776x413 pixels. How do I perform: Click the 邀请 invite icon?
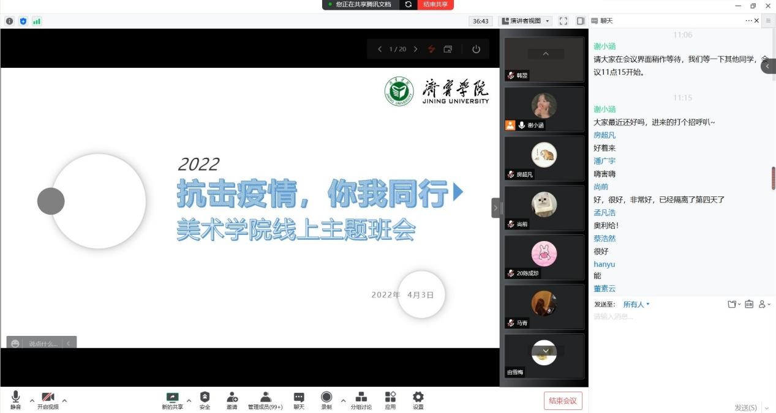tap(232, 400)
